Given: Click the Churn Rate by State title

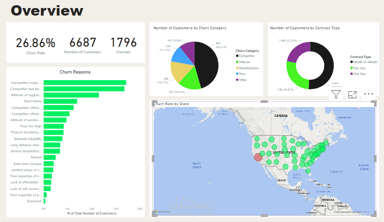Looking at the screenshot, I should (171, 104).
